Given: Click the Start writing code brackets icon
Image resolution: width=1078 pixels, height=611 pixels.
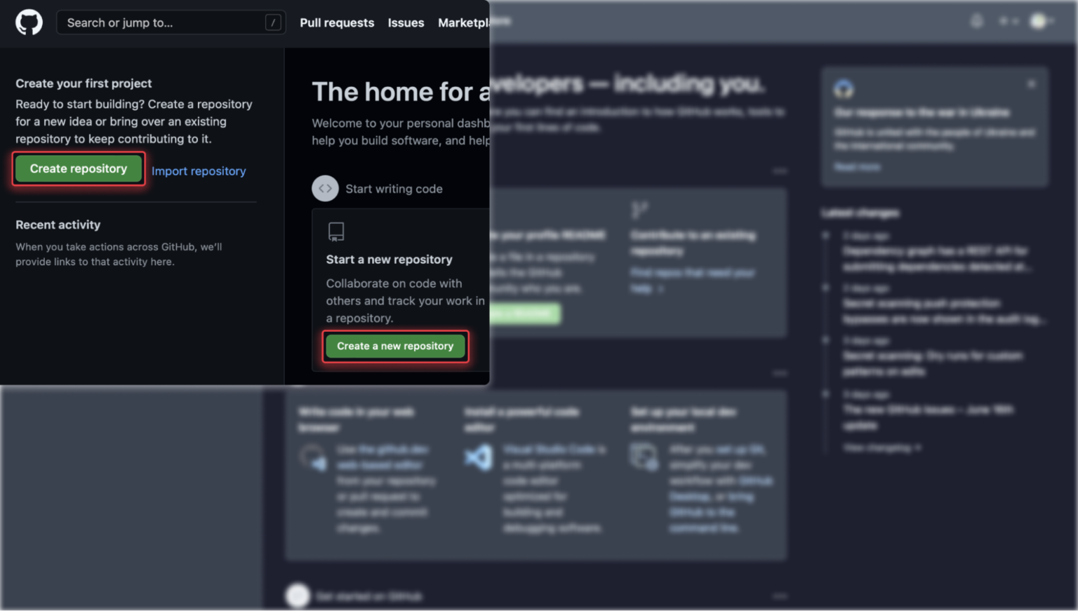Looking at the screenshot, I should pyautogui.click(x=325, y=189).
